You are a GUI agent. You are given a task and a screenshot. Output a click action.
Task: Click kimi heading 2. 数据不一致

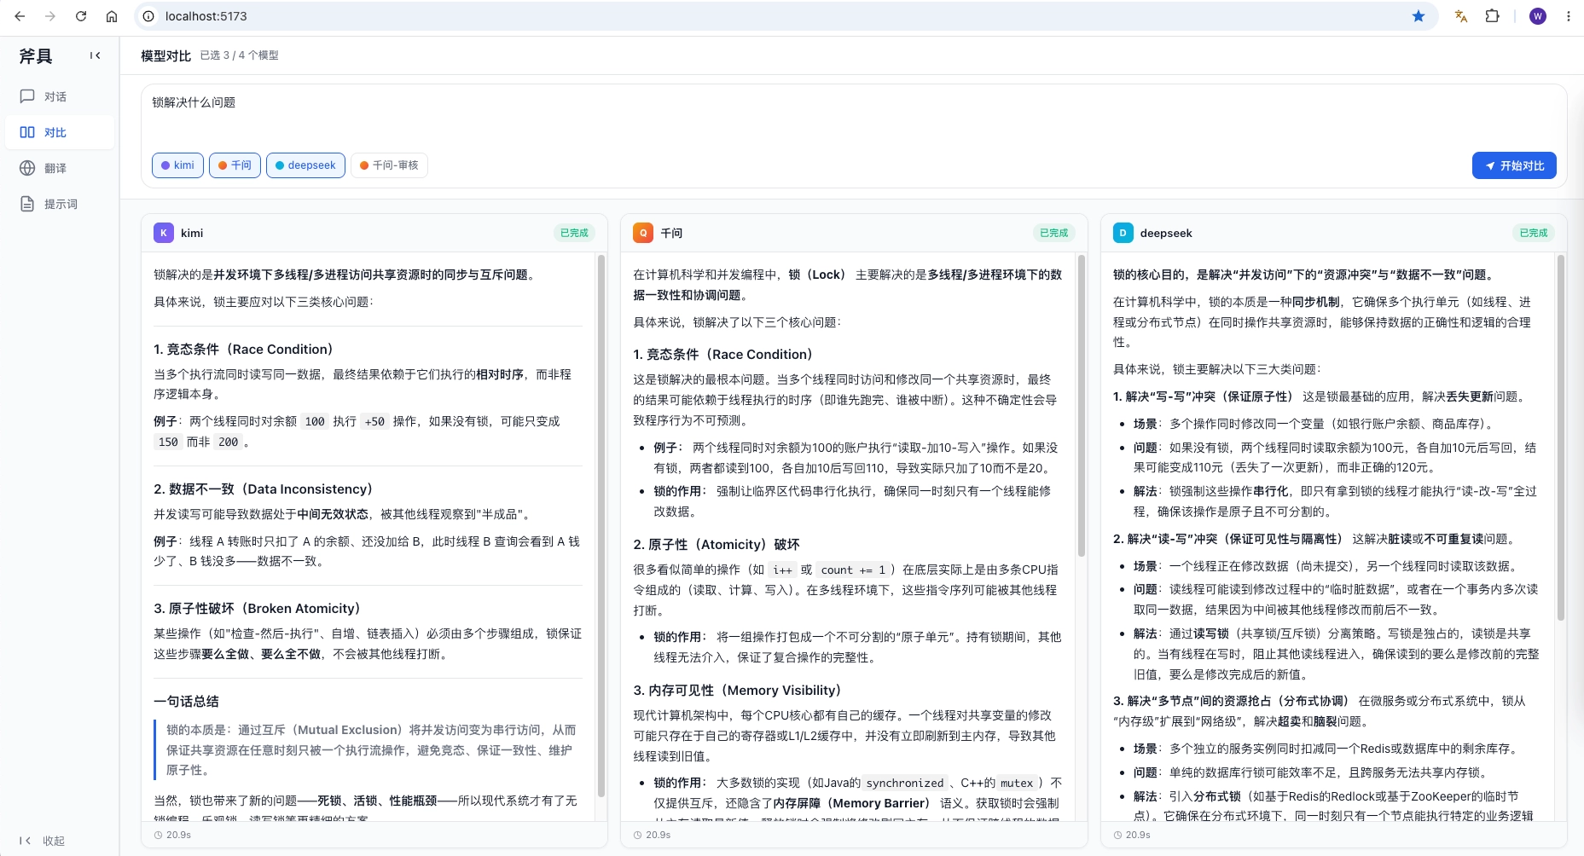[x=263, y=489]
